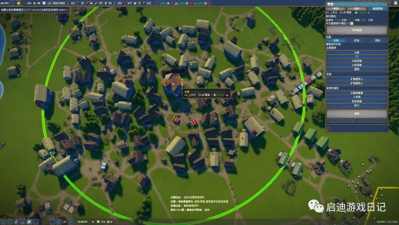Switch to the 常规 tab in the church panel
399x225 pixels.
pyautogui.click(x=336, y=9)
